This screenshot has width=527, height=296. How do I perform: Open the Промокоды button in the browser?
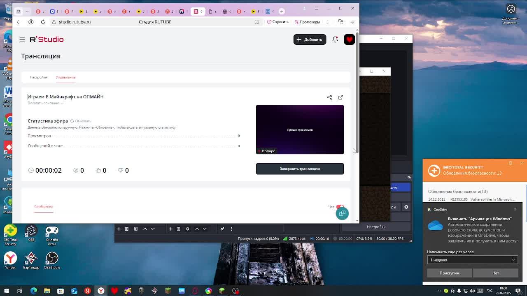coord(307,22)
